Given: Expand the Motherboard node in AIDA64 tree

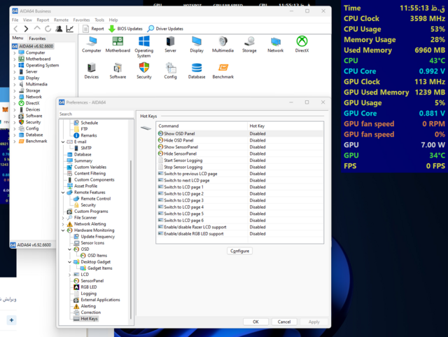Looking at the screenshot, I should coord(15,59).
